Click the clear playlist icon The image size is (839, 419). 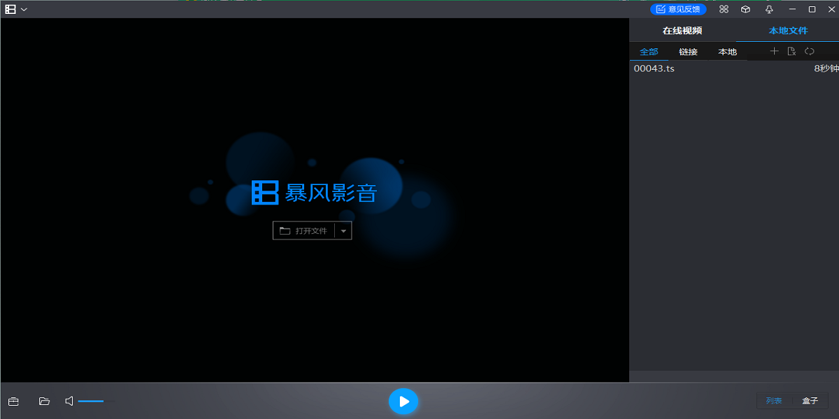coord(793,51)
